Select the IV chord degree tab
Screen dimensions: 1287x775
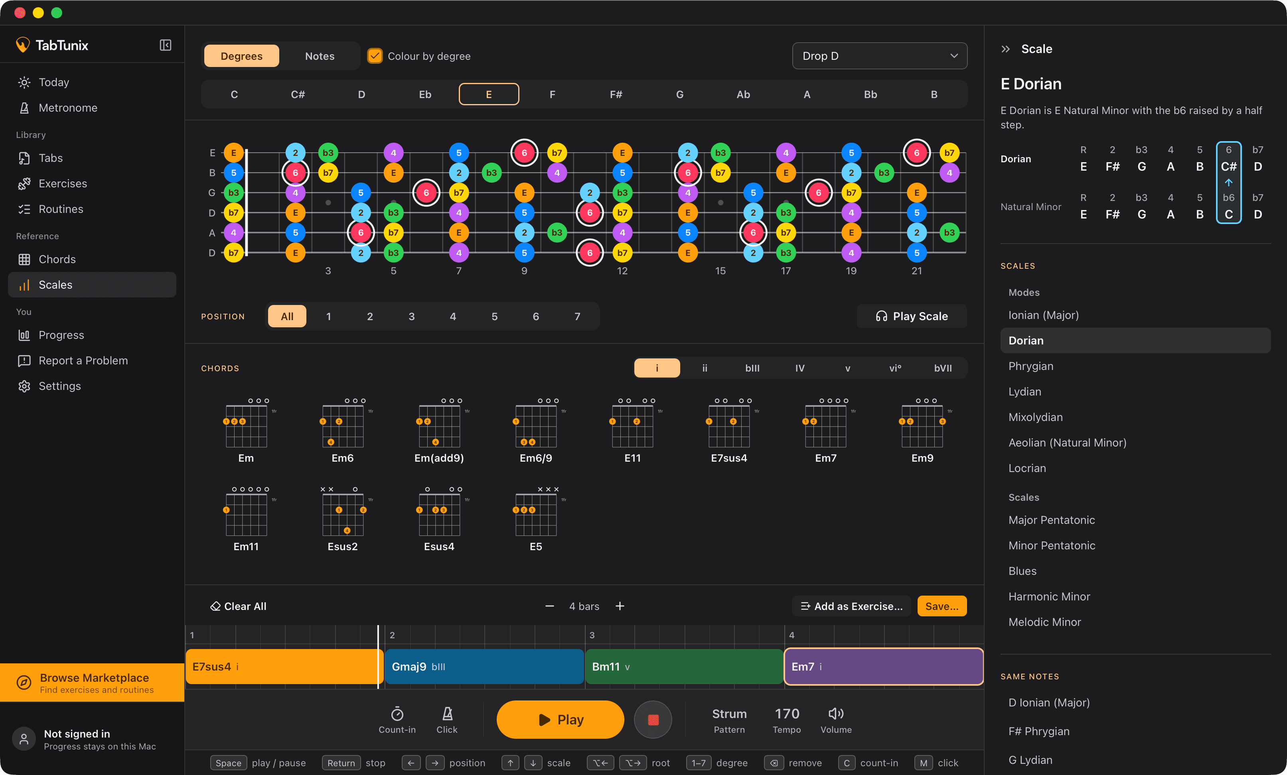[799, 368]
